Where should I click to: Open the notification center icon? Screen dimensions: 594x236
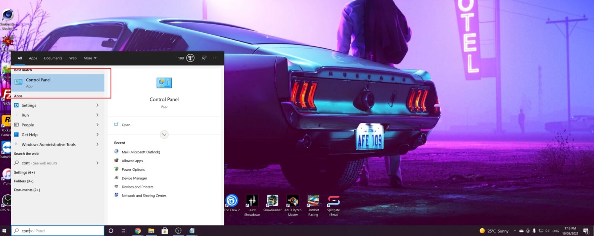tap(585, 231)
